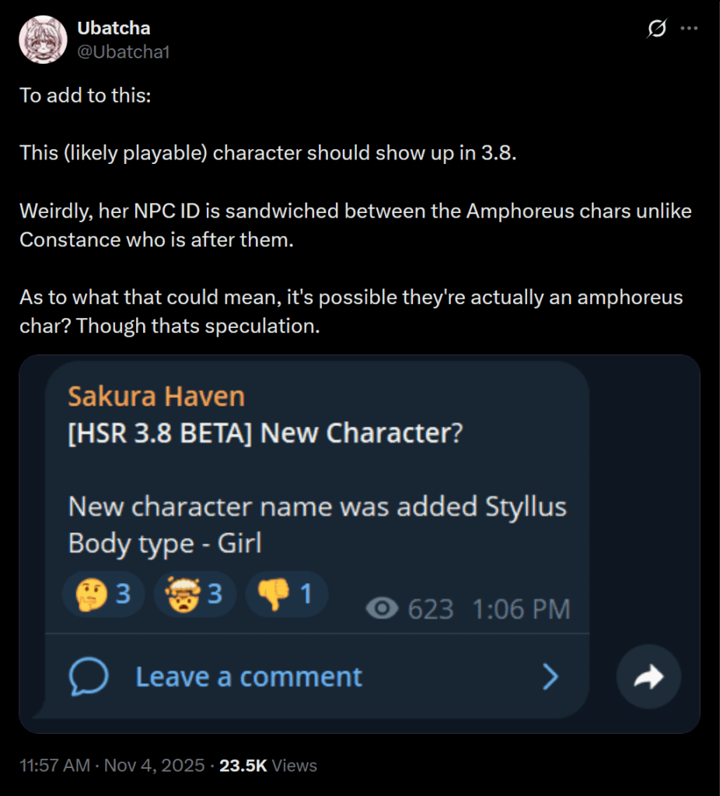720x796 pixels.
Task: Click the share arrow on the Telegram embed
Action: pos(648,676)
